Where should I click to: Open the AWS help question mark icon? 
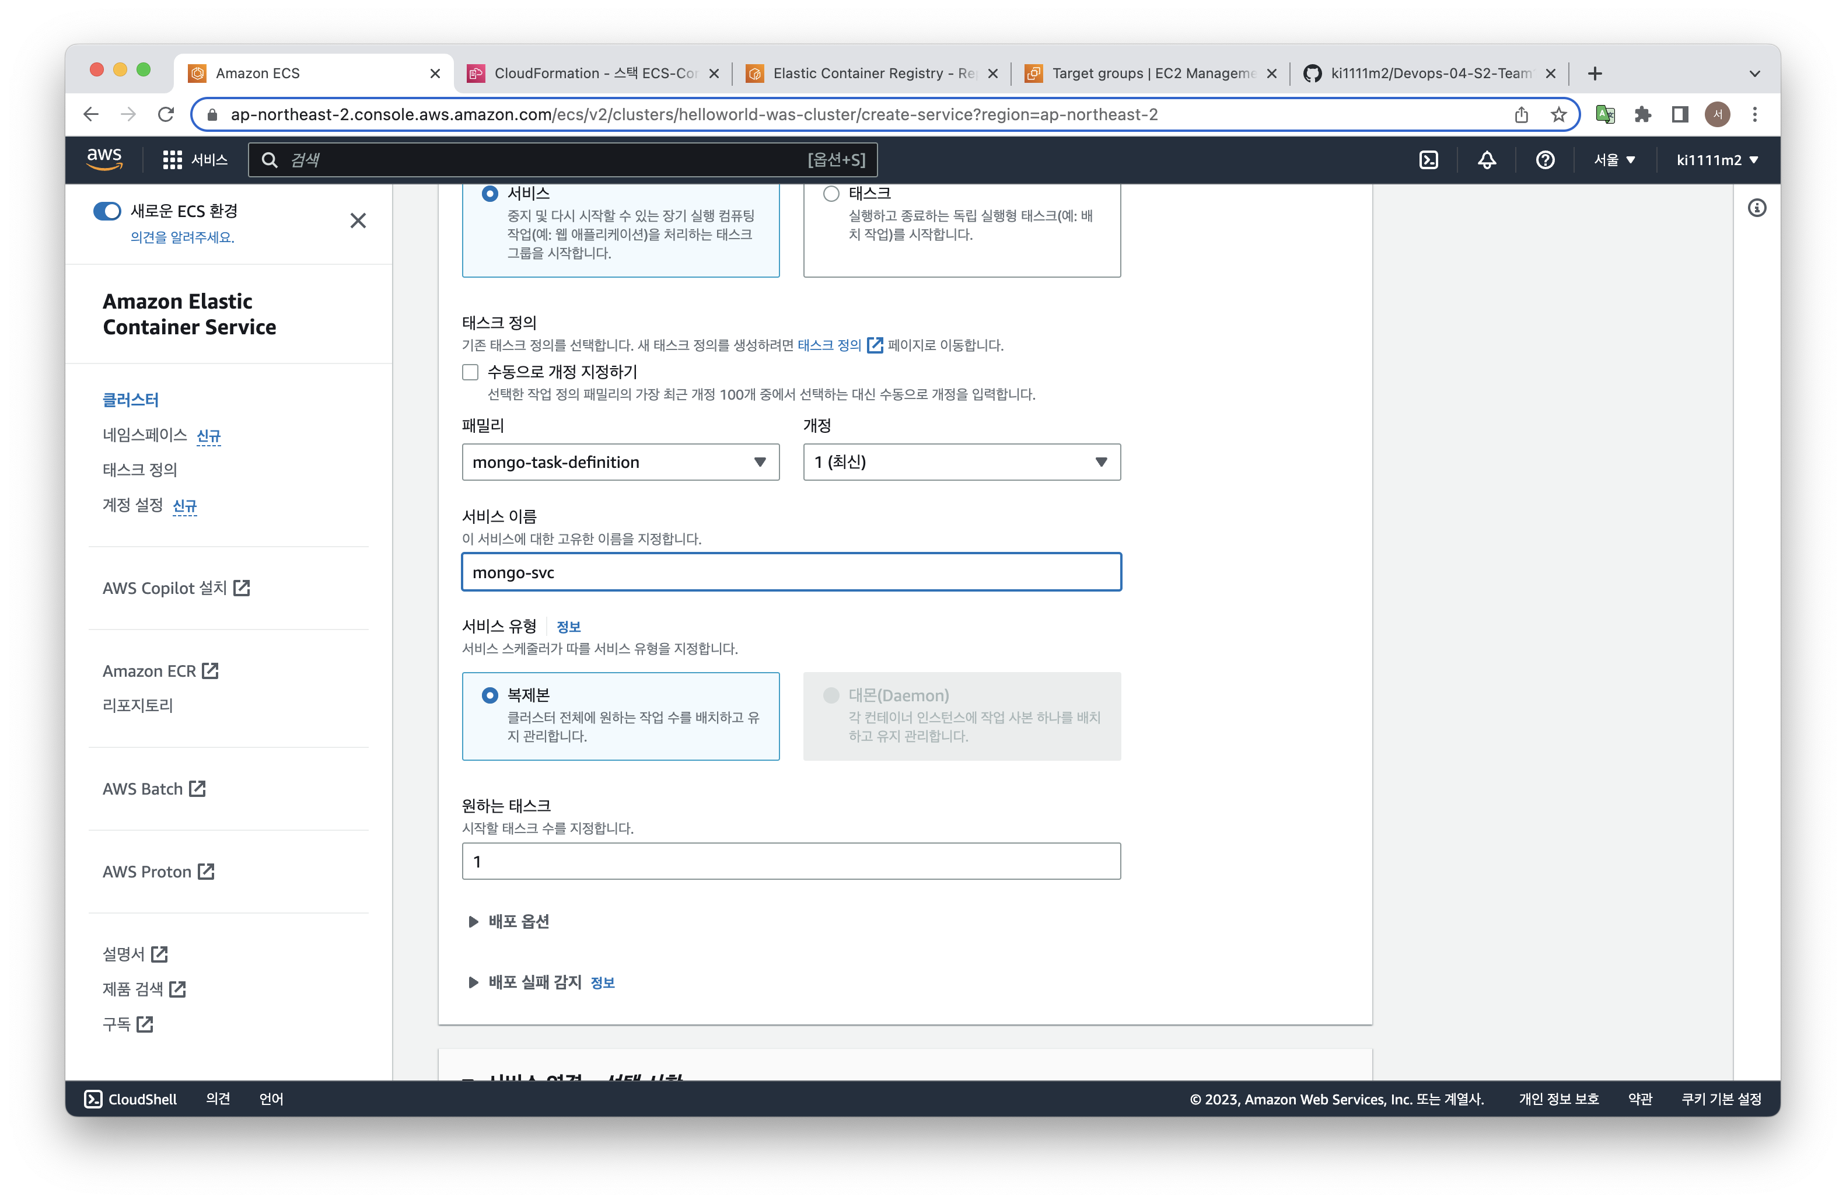pyautogui.click(x=1545, y=160)
